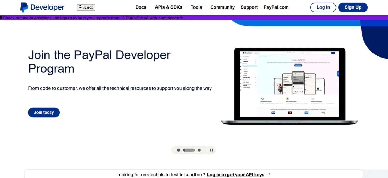Open the AI Assistant banner announcement
Image resolution: width=388 pixels, height=178 pixels.
[91, 18]
